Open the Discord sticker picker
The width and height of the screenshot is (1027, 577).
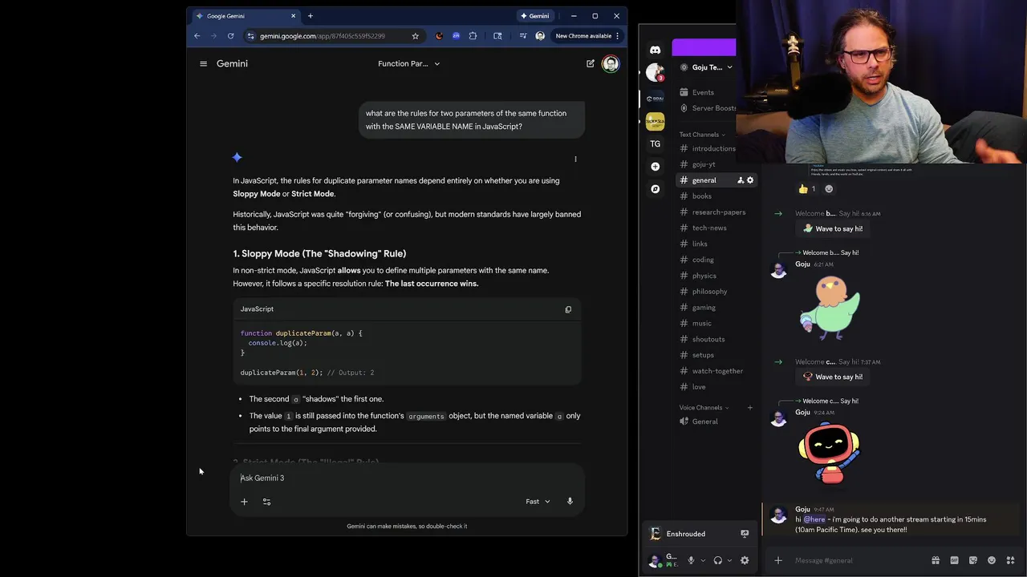click(x=973, y=560)
